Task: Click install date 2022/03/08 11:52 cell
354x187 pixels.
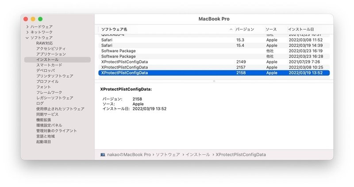Action: (x=306, y=40)
